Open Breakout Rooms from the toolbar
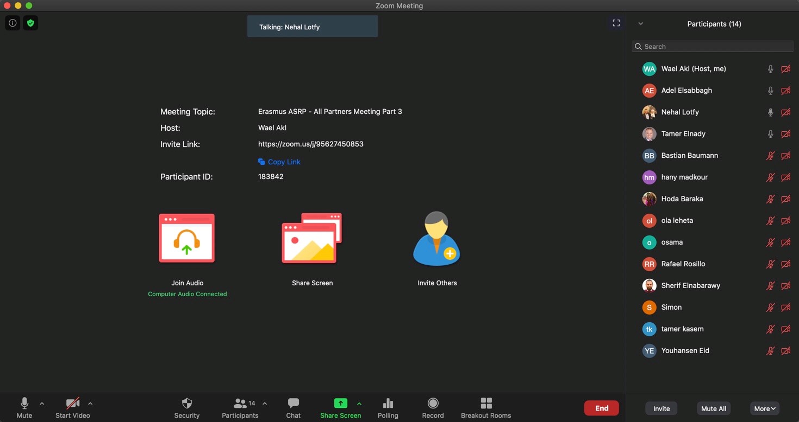 coord(486,408)
